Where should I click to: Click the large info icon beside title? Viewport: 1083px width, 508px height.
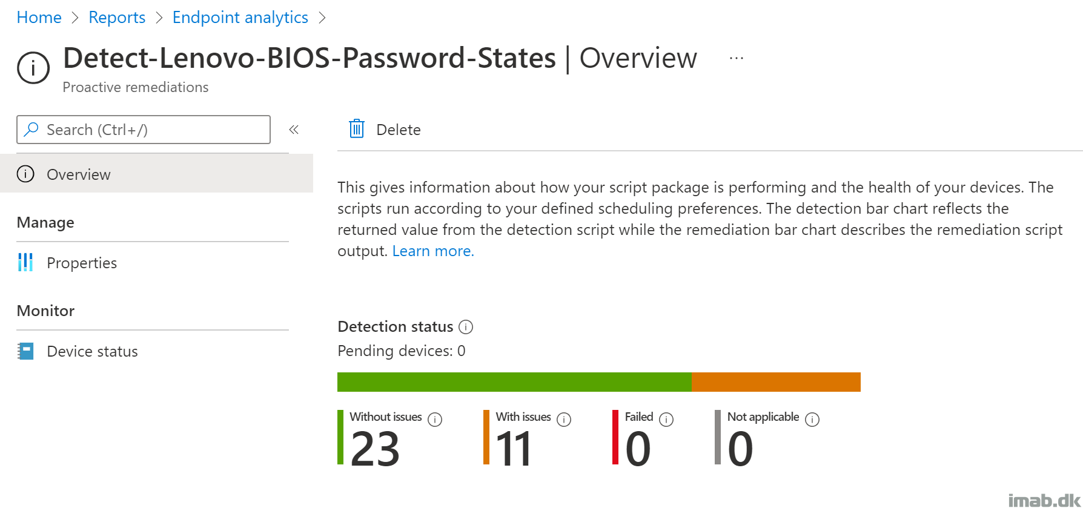point(33,68)
